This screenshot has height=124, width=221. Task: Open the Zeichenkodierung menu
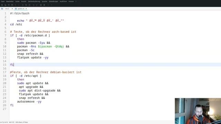34,1
